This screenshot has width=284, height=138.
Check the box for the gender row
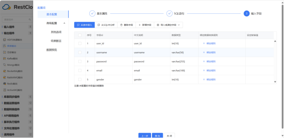coord(80,79)
